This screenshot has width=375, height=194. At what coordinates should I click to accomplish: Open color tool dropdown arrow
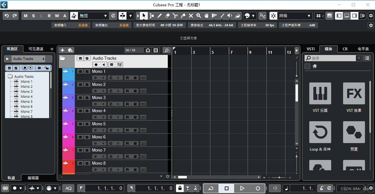[253, 16]
